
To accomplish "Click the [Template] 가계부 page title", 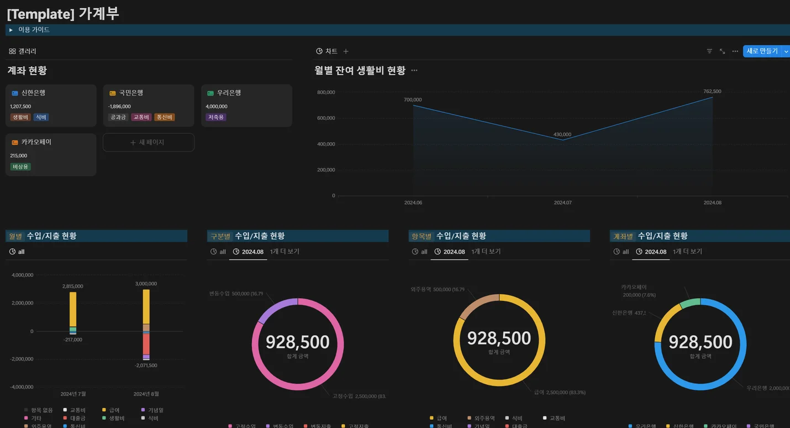I will (x=62, y=13).
